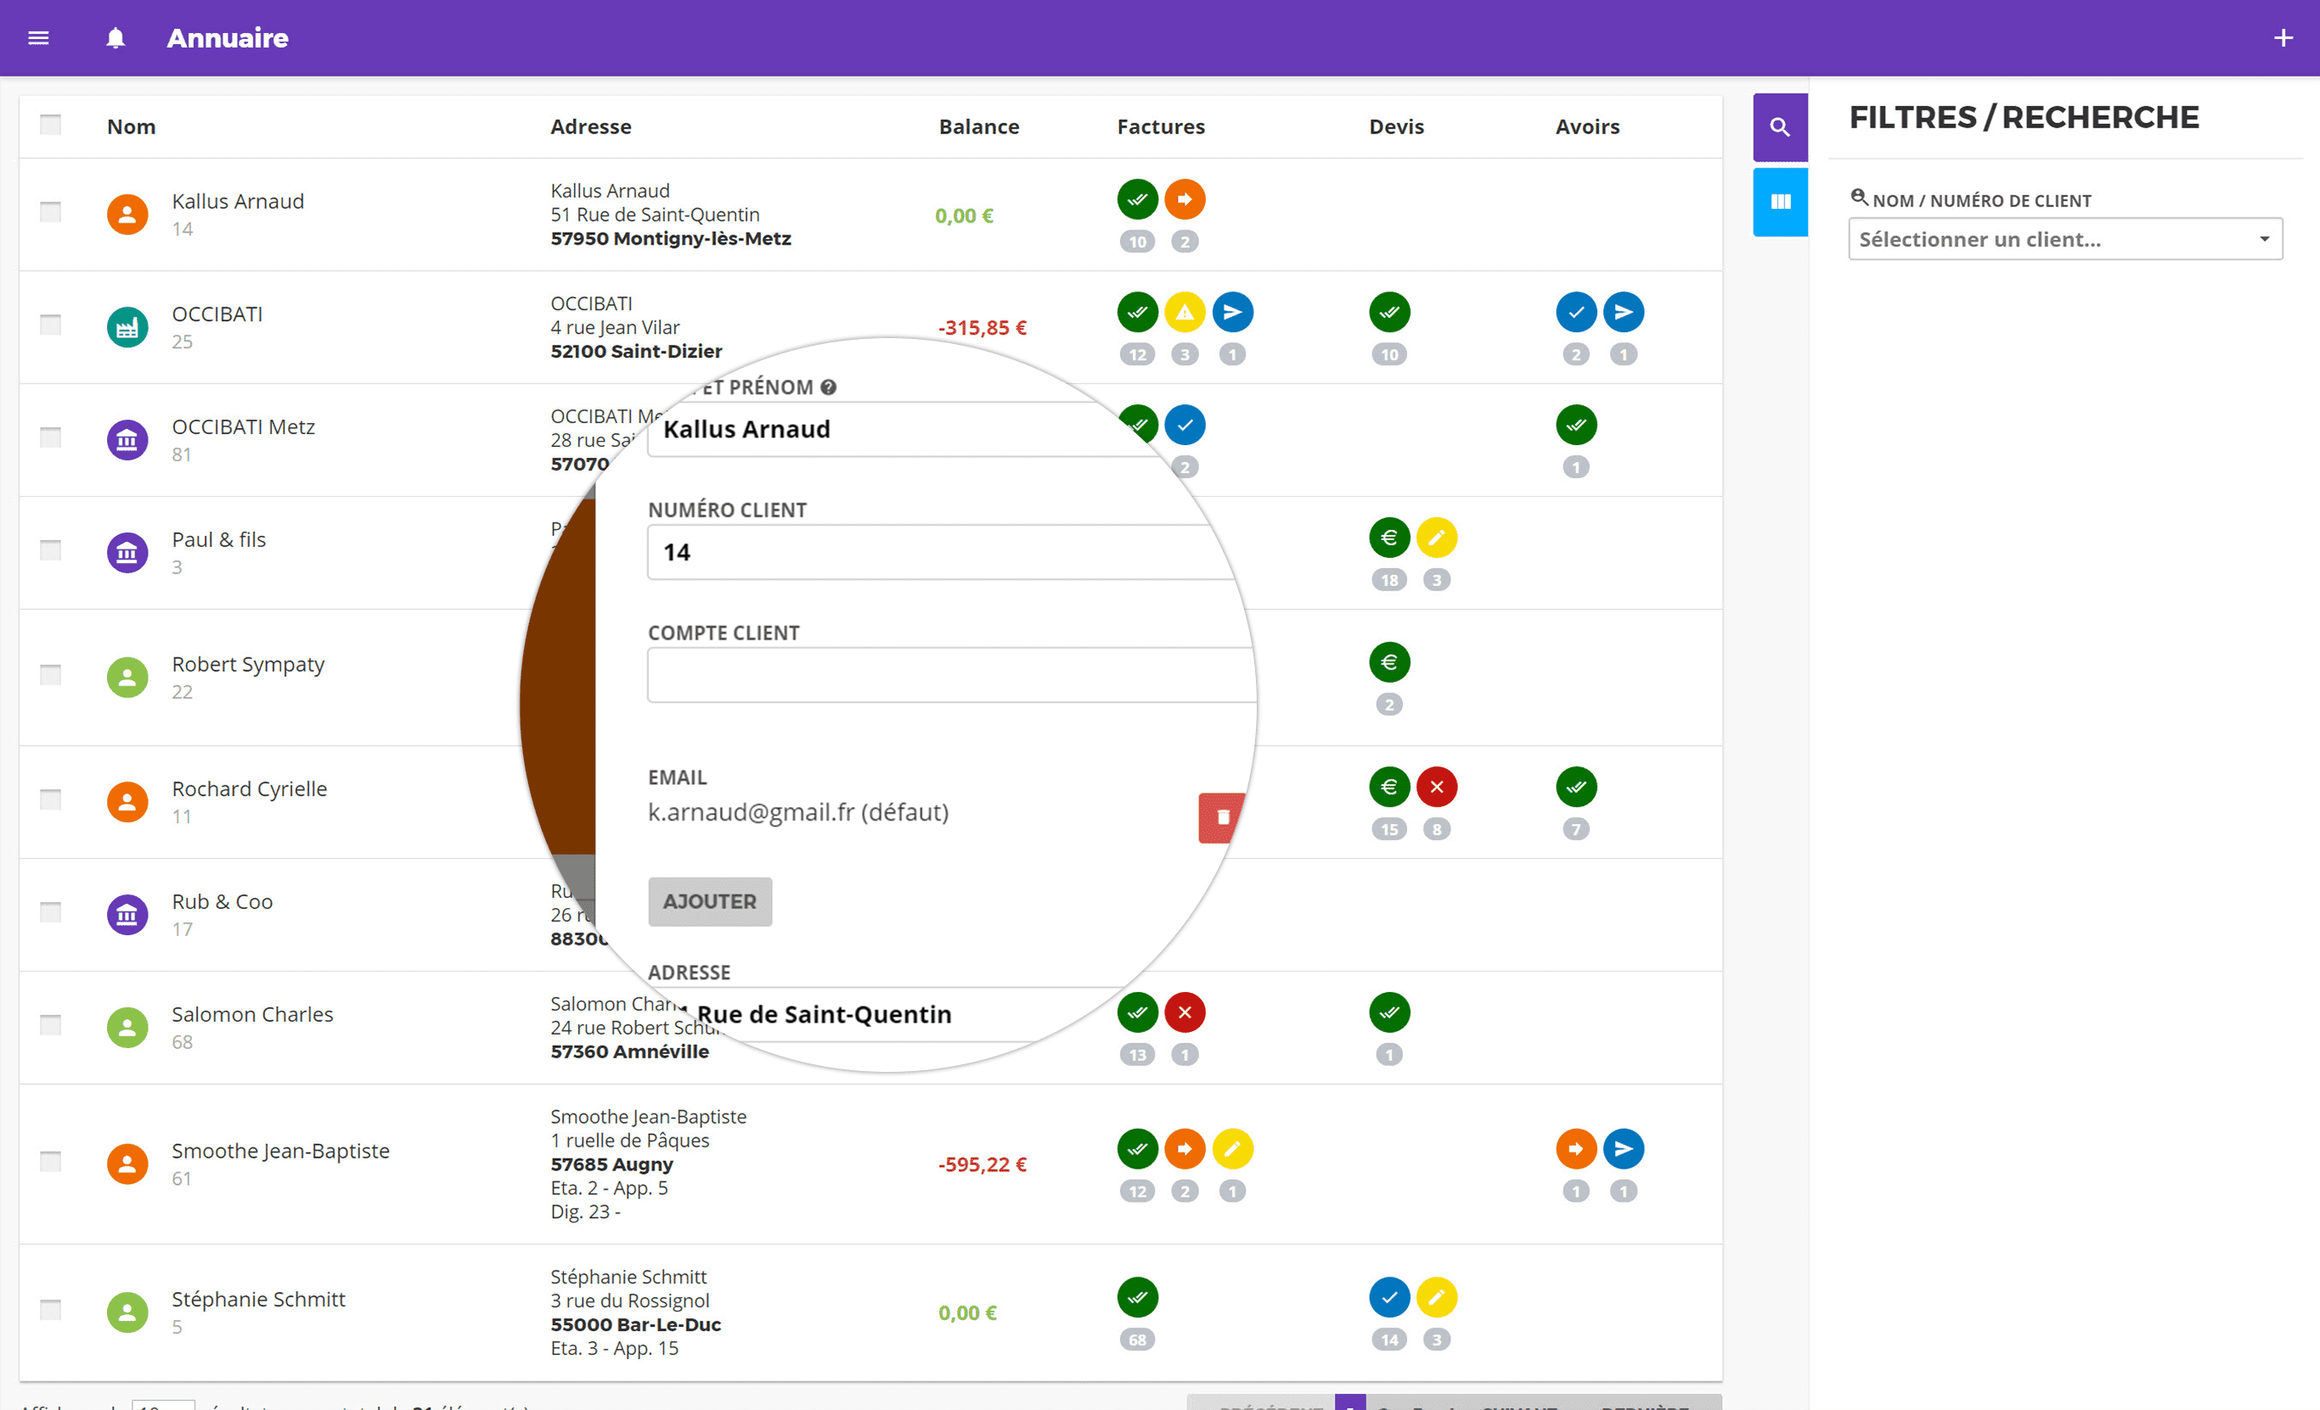The height and width of the screenshot is (1410, 2320).
Task: Click the -595,22 € Smoothe balance
Action: [982, 1165]
